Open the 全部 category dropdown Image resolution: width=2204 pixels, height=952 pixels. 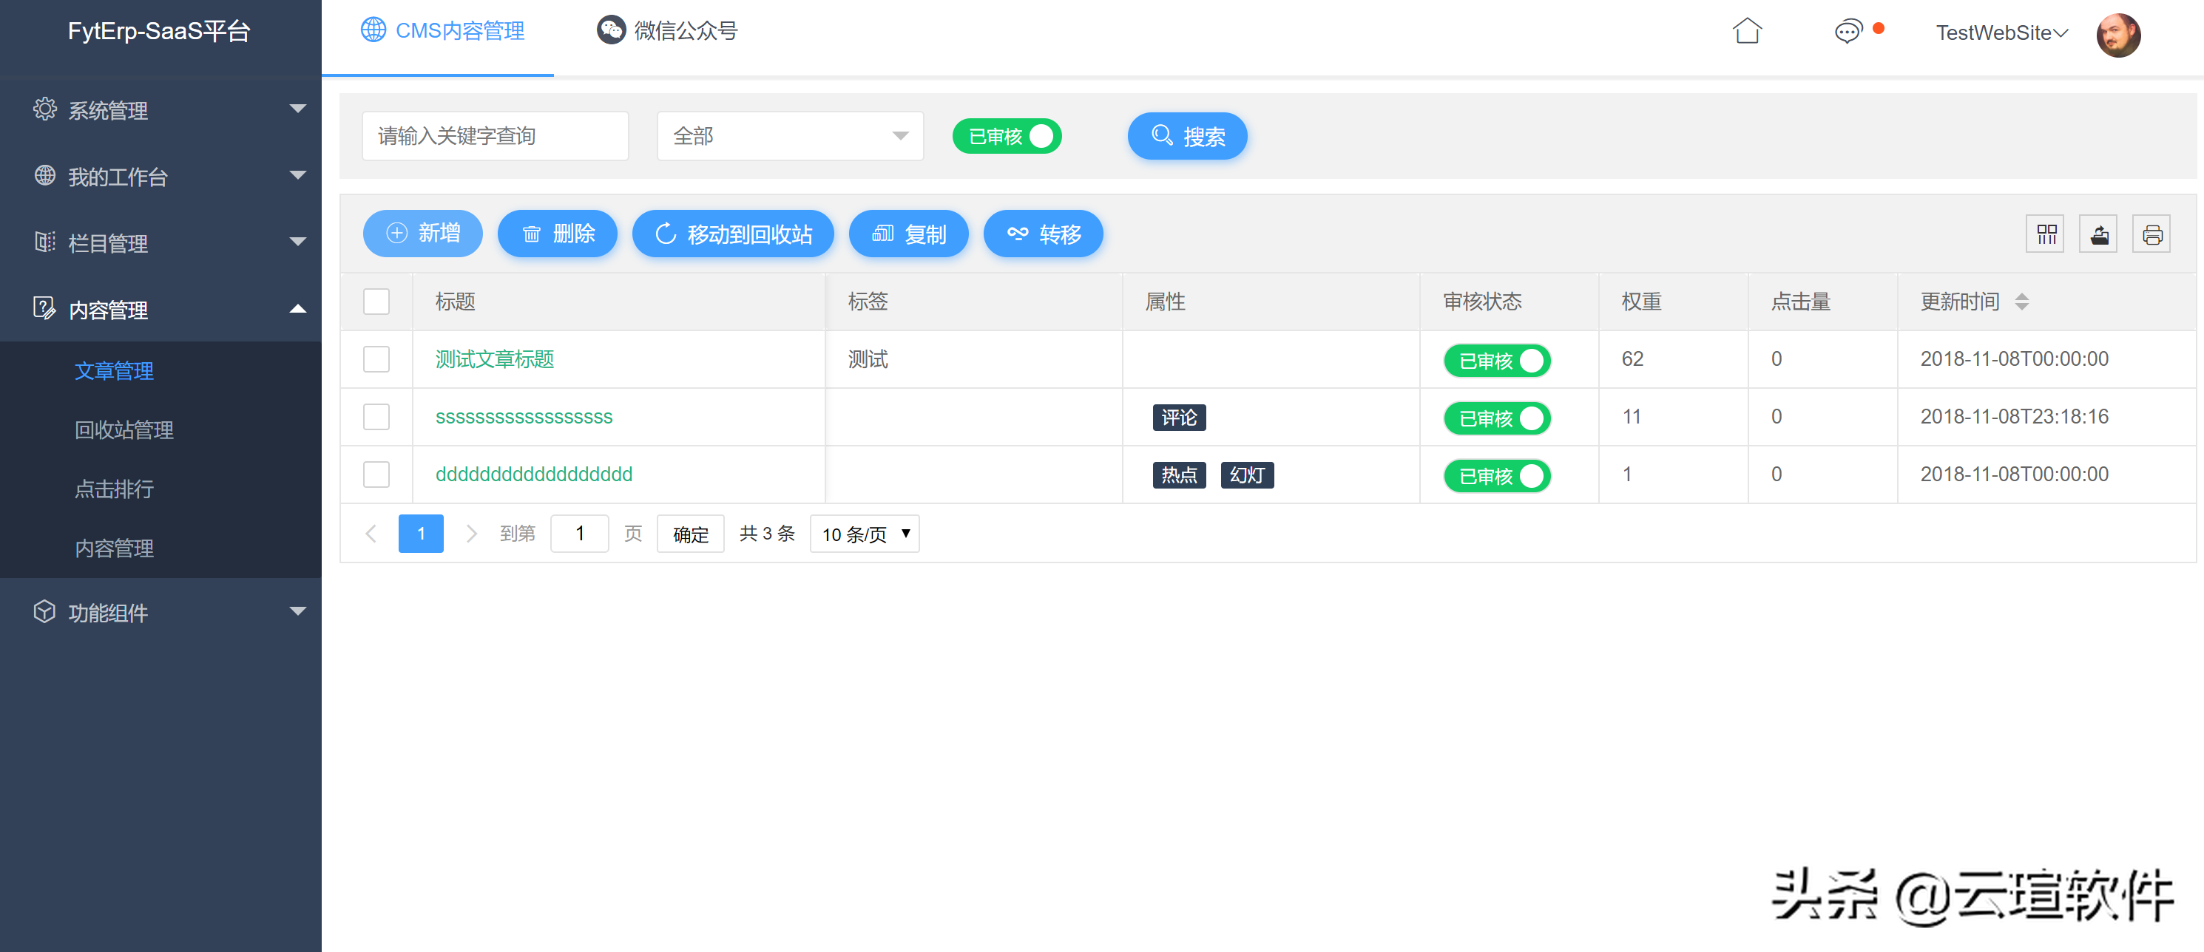[x=790, y=136]
